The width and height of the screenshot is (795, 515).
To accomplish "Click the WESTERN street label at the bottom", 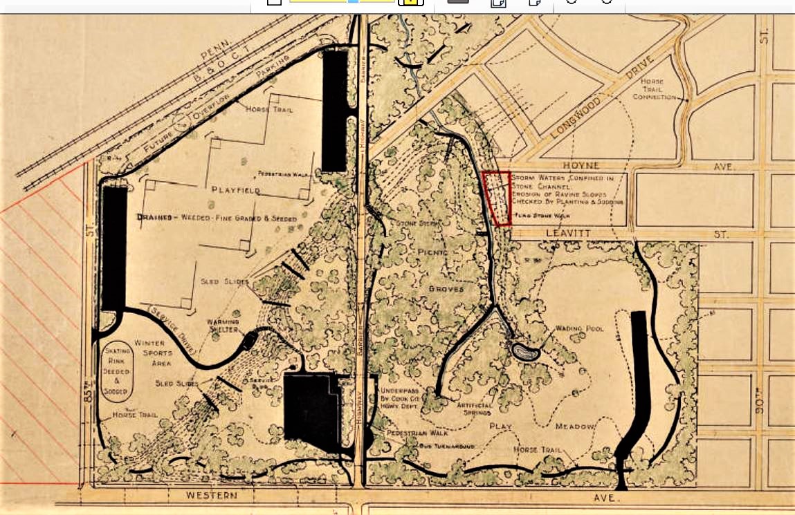I will coord(211,496).
